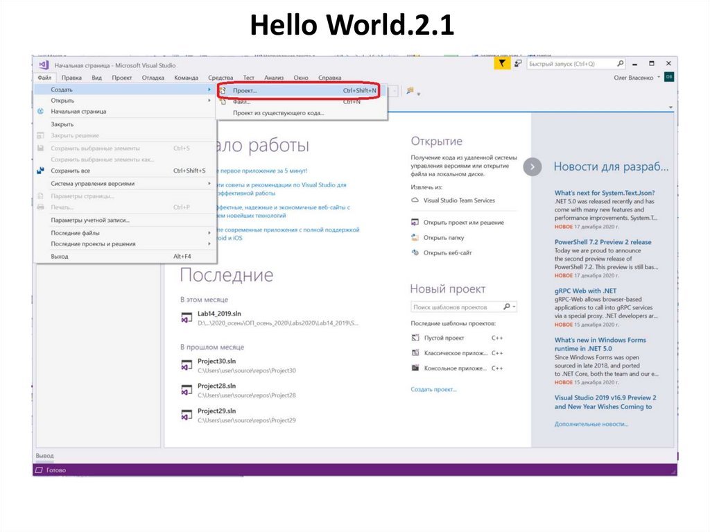Expand the Открыть submenu arrow
Image resolution: width=710 pixels, height=532 pixels.
pyautogui.click(x=209, y=100)
